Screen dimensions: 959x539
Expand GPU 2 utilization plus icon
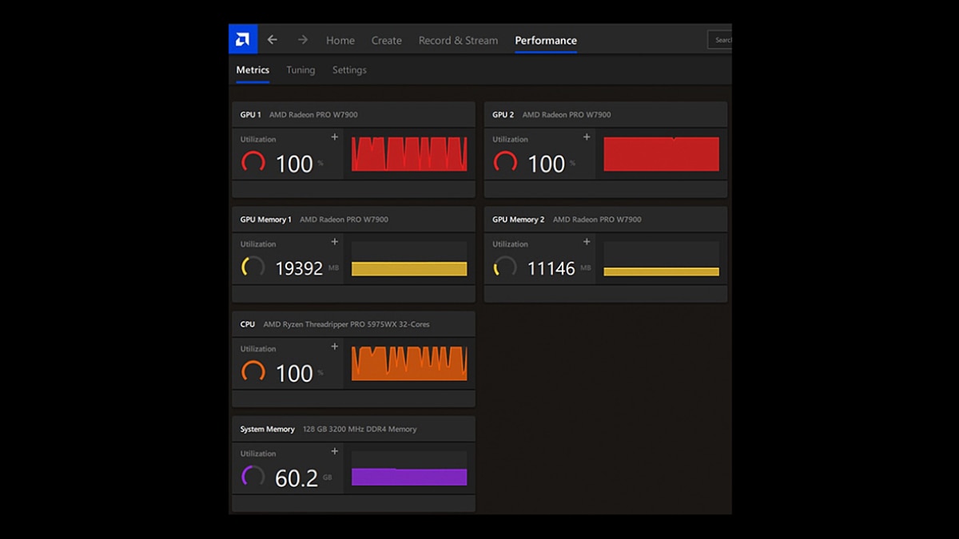587,137
